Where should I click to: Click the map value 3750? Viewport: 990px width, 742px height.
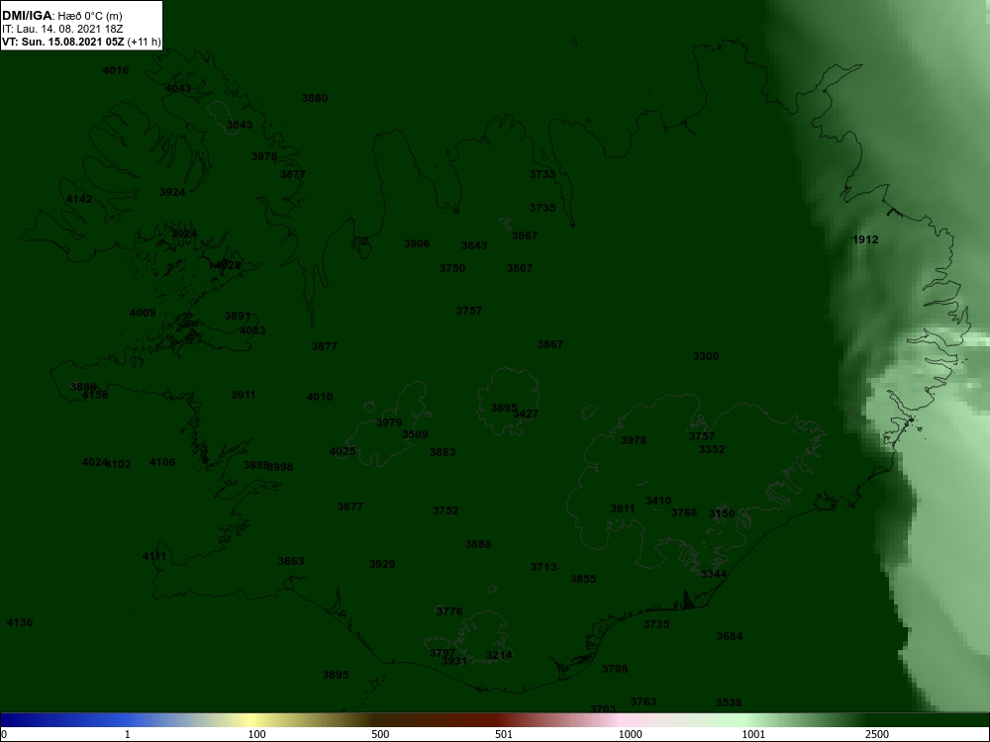(452, 269)
